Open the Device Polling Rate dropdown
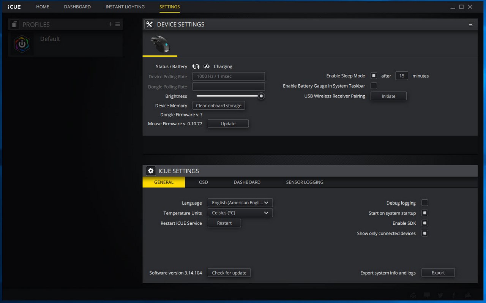The height and width of the screenshot is (303, 486). pyautogui.click(x=229, y=76)
